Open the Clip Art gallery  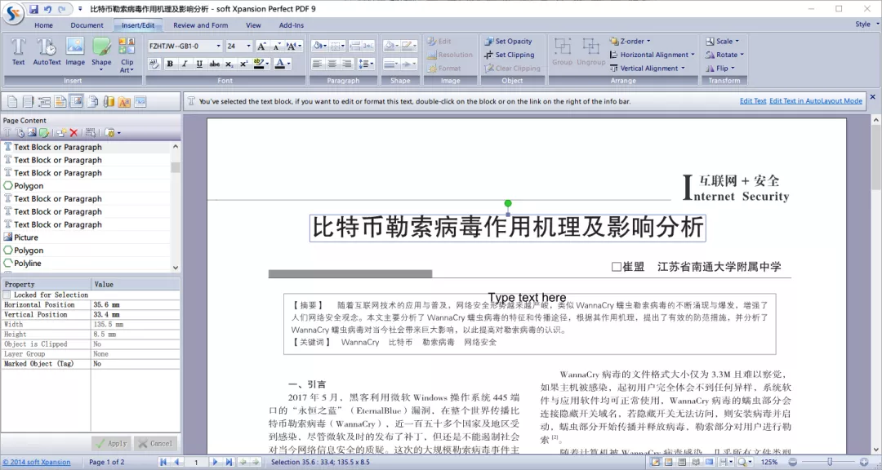(127, 55)
